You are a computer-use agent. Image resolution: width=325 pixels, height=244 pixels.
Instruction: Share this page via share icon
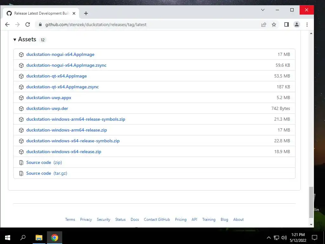[x=264, y=24]
